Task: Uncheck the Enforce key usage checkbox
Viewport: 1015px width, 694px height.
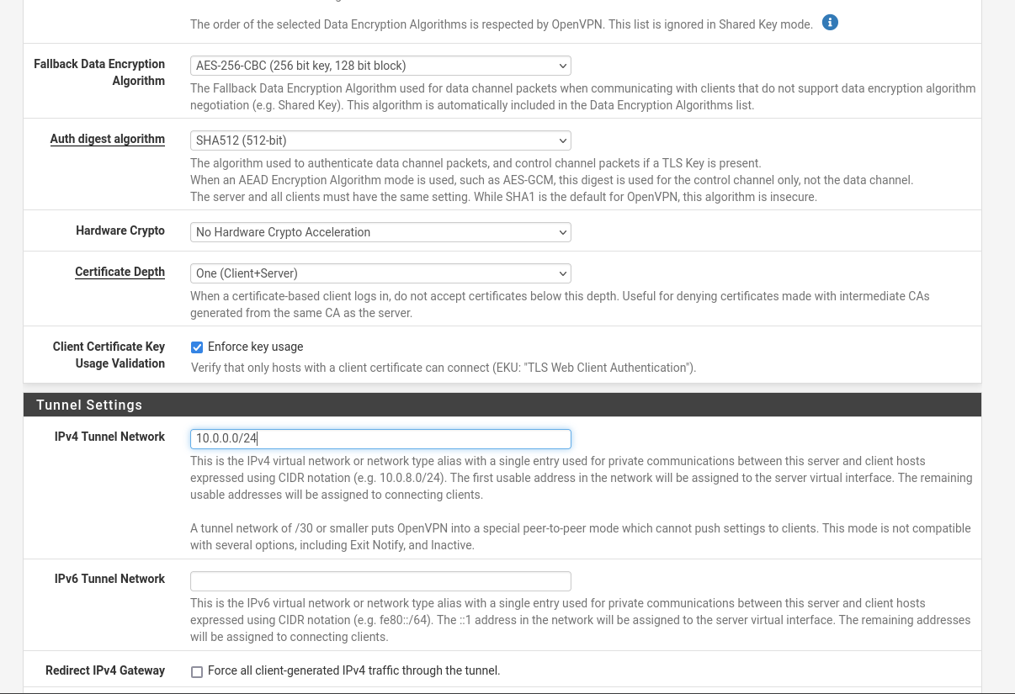Action: pos(197,347)
